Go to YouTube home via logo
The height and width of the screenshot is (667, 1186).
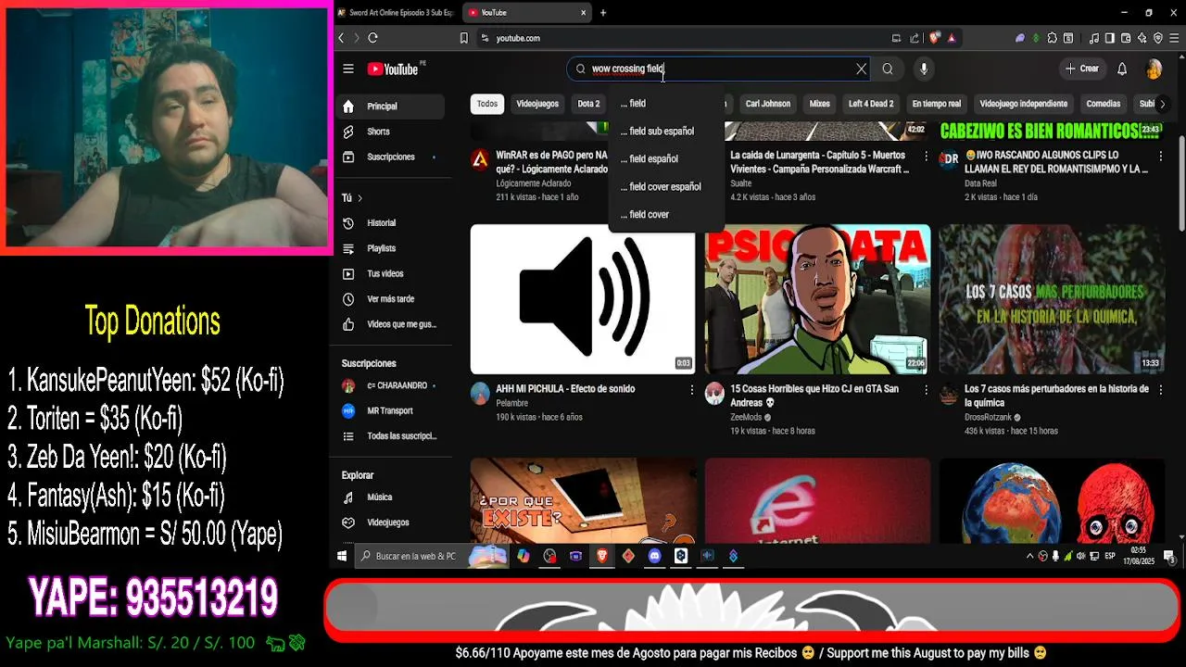393,69
